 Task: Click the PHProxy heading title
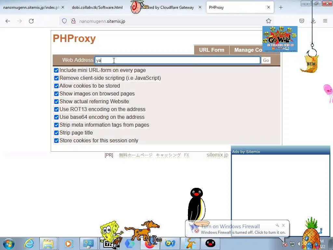click(74, 38)
